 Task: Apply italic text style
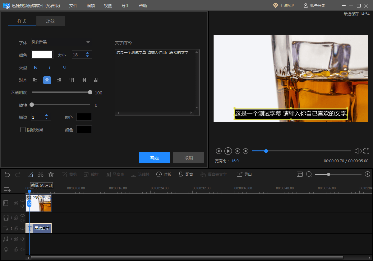tap(49, 68)
